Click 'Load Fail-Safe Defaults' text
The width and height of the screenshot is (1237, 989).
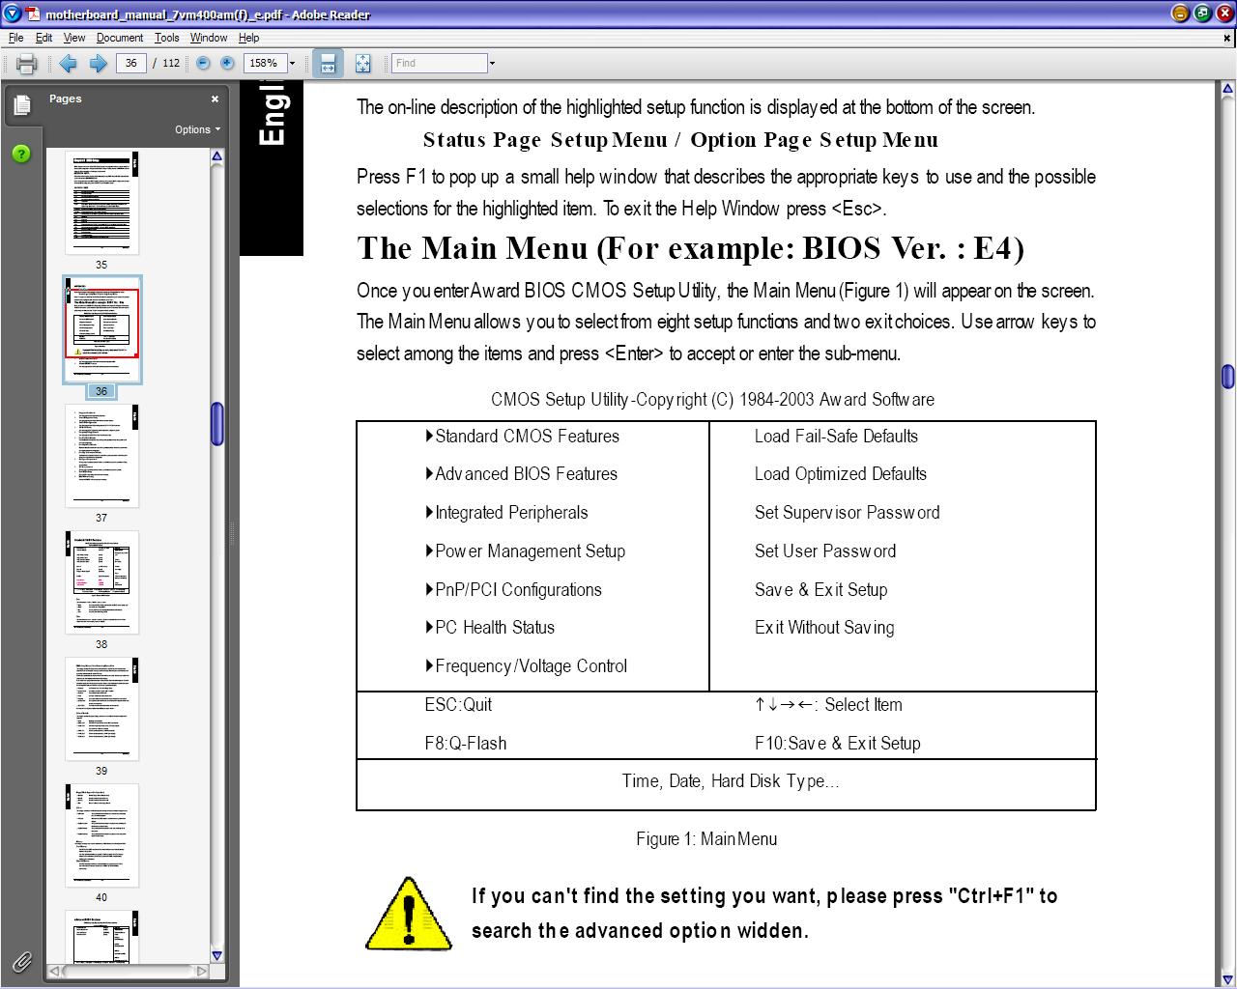(836, 437)
